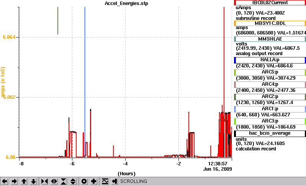Click the 6.064 y-axis tick label

(9, 37)
